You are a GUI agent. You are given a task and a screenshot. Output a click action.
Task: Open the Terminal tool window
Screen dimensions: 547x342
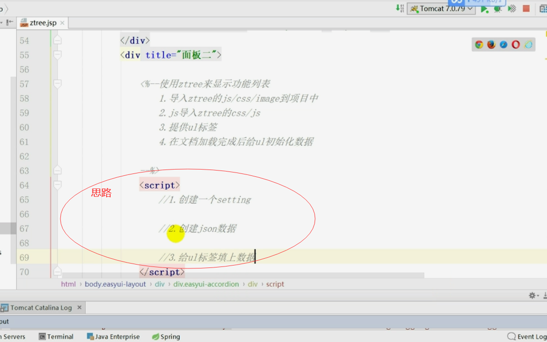coord(56,337)
